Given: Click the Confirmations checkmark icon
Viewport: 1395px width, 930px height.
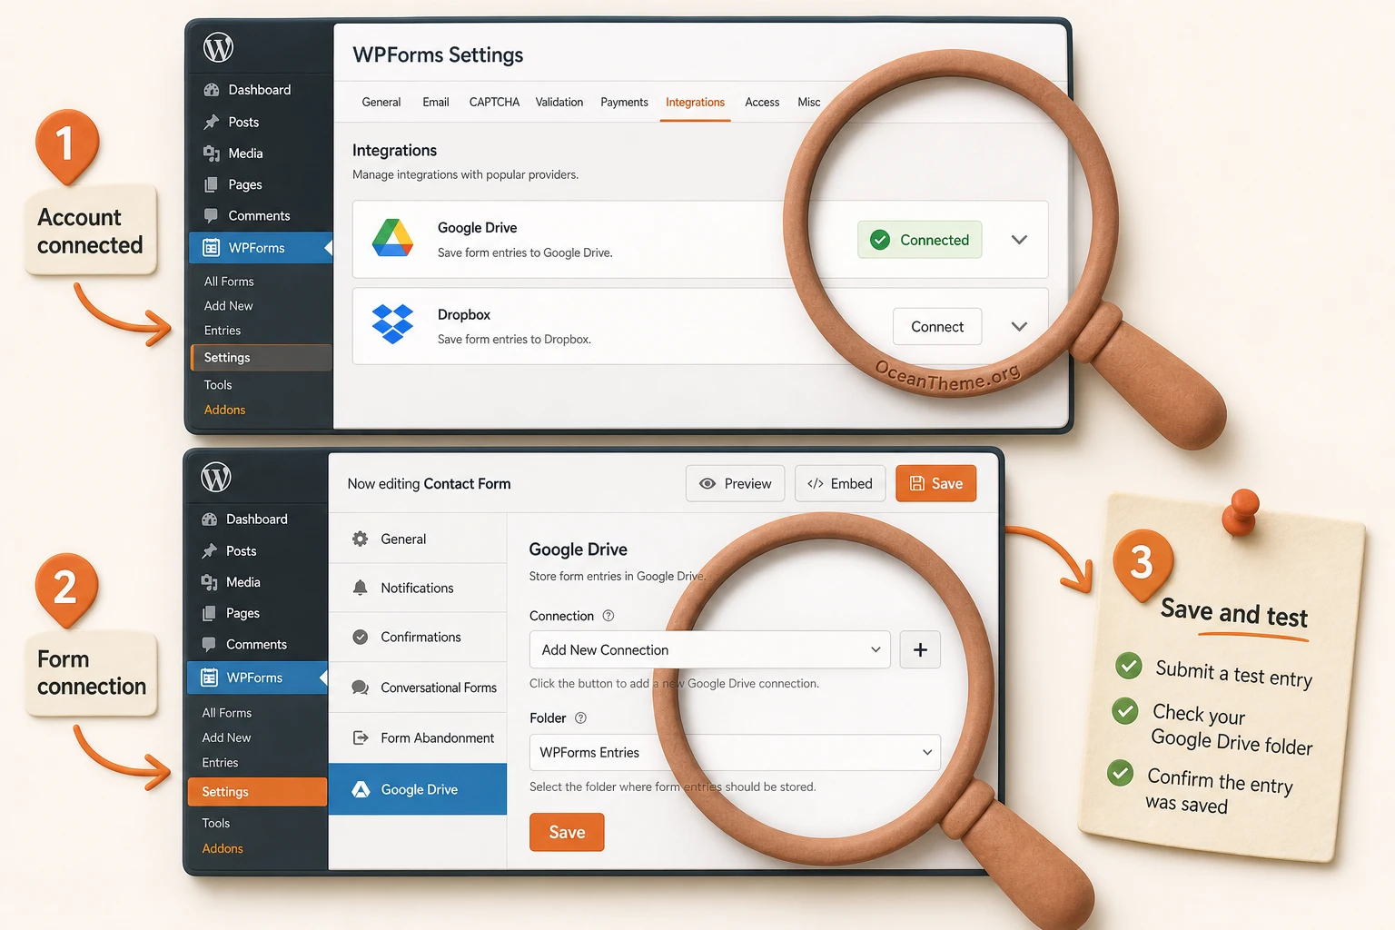Looking at the screenshot, I should 361,637.
